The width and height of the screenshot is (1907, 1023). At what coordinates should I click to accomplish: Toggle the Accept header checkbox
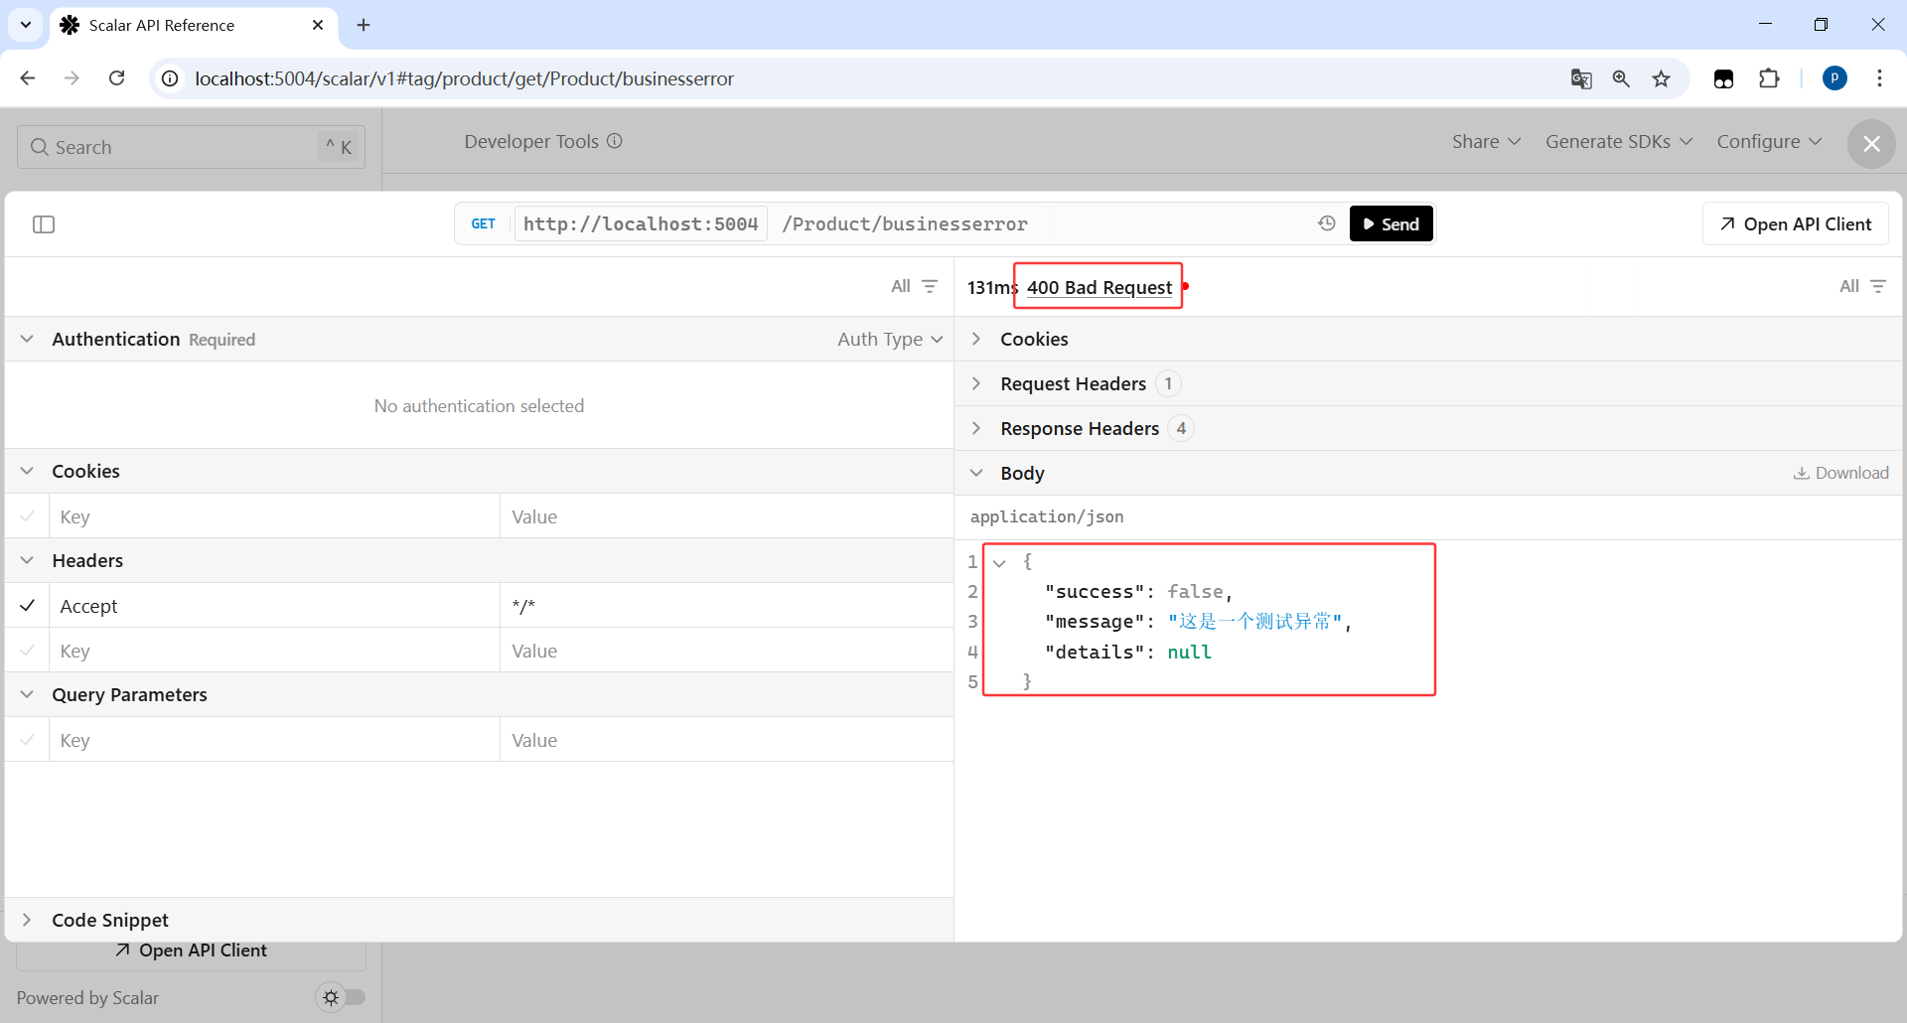tap(28, 605)
